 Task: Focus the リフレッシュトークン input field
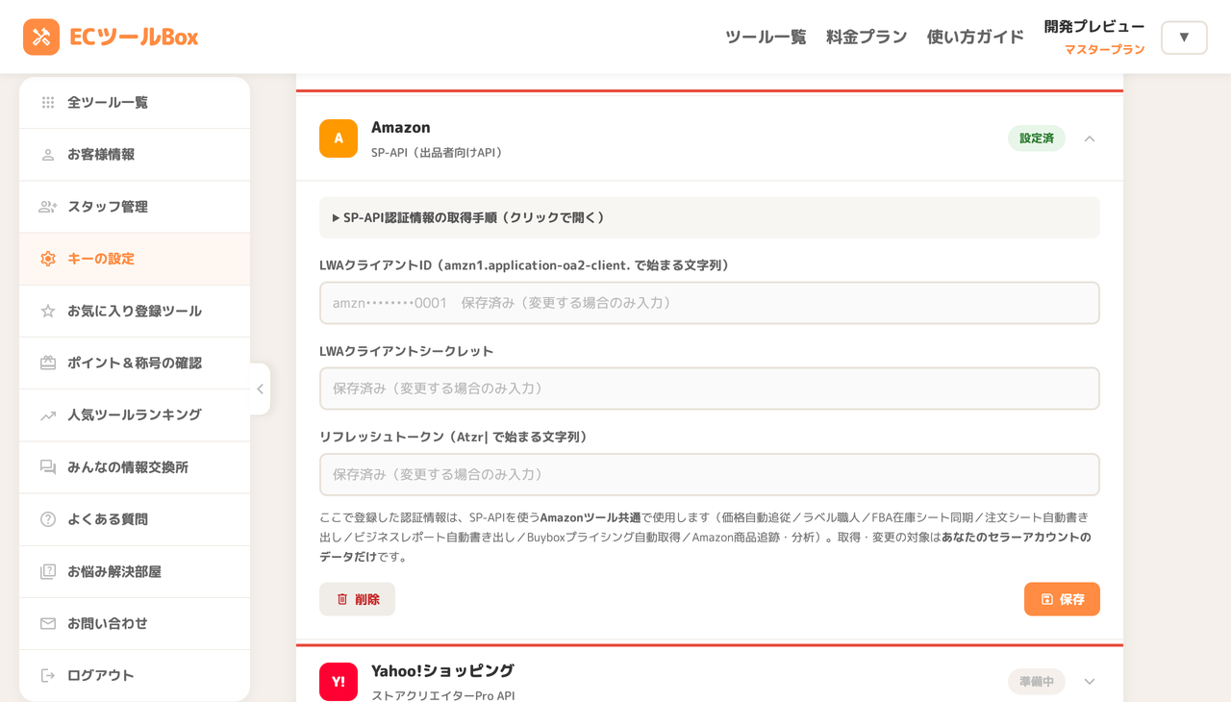[x=710, y=474]
